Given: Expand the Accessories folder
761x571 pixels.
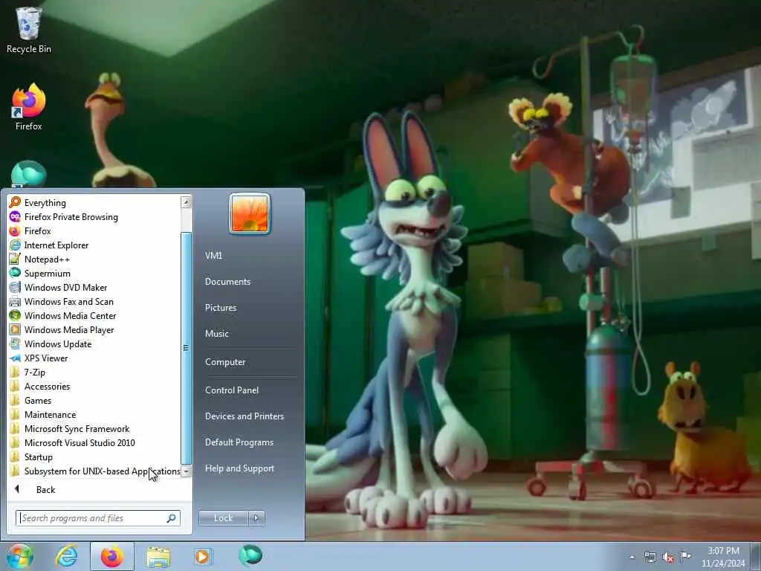Looking at the screenshot, I should click(47, 387).
